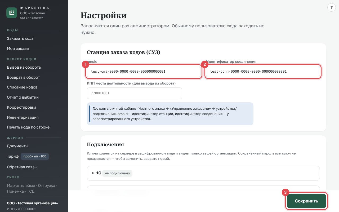This screenshot has width=339, height=212.
Task: Open Списание кодов section
Action: click(x=22, y=87)
